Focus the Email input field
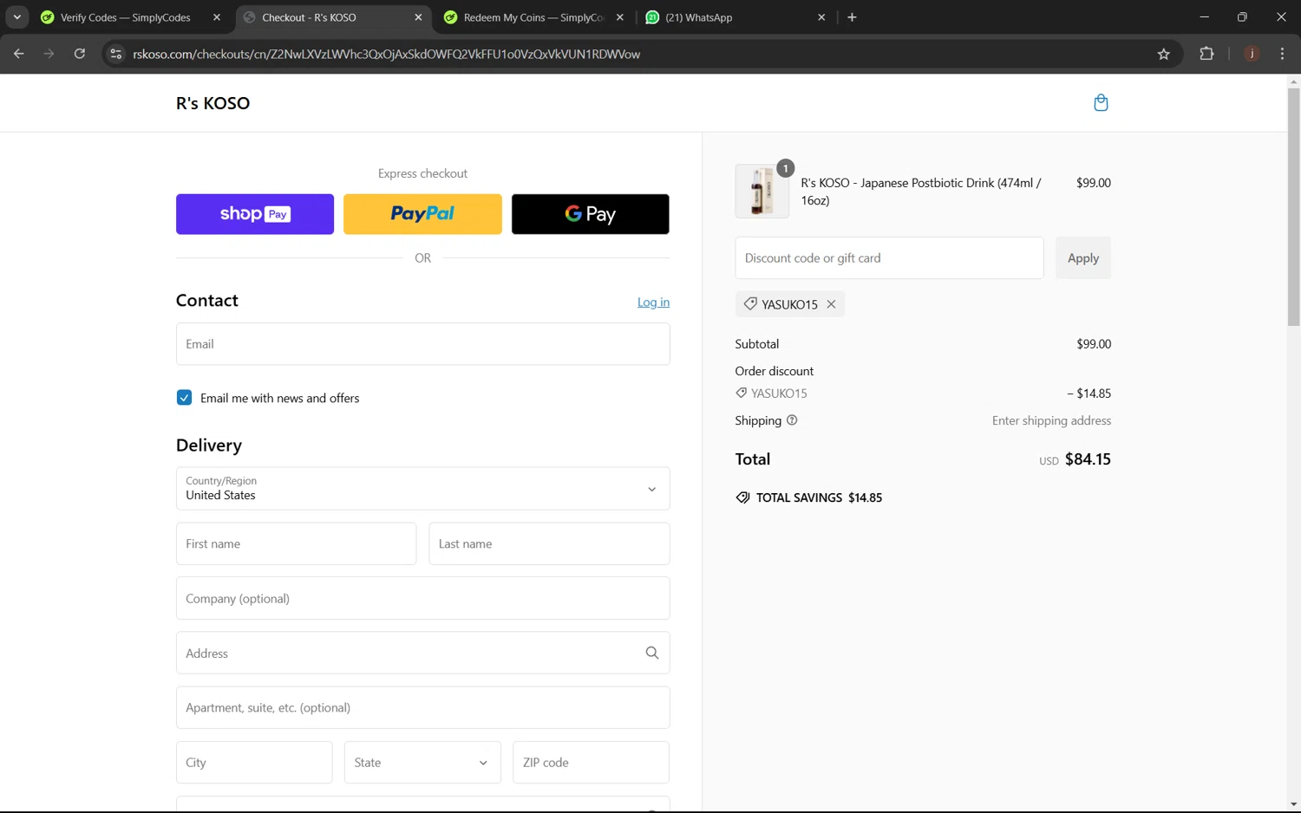The height and width of the screenshot is (813, 1301). tap(422, 344)
